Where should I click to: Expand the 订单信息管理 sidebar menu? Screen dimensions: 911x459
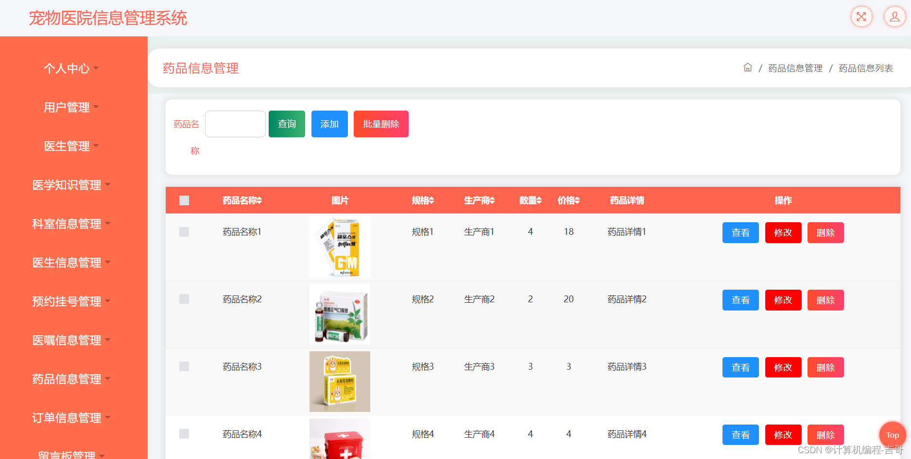(71, 418)
